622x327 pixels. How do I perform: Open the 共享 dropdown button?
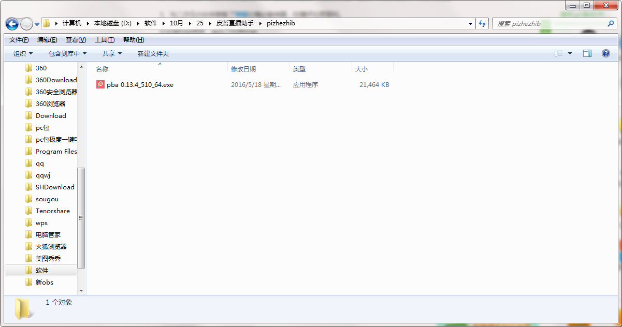coord(112,53)
